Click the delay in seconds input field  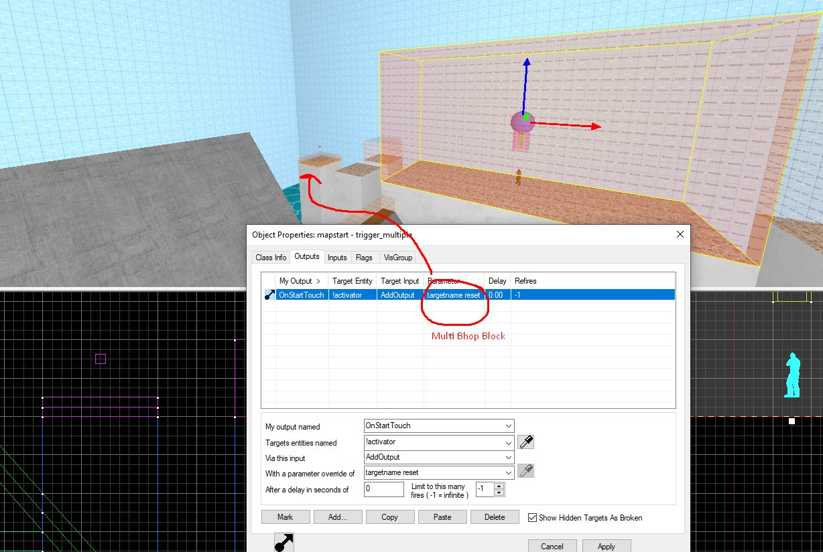pyautogui.click(x=383, y=489)
